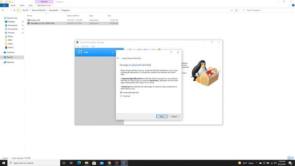Viewport: 295px width, 166px height.
Task: Open Pictures in navigation pane
Action: point(11,33)
